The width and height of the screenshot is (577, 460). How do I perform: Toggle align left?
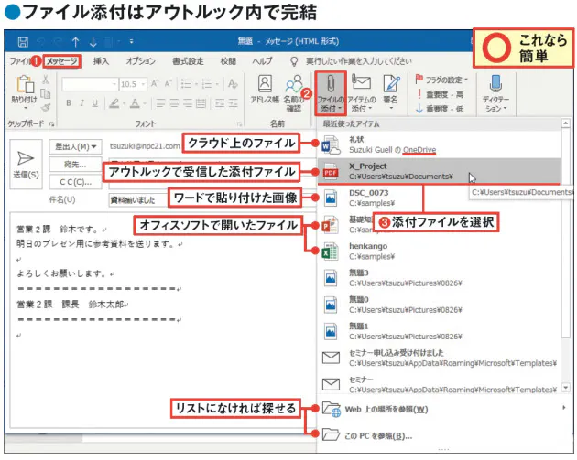(160, 103)
